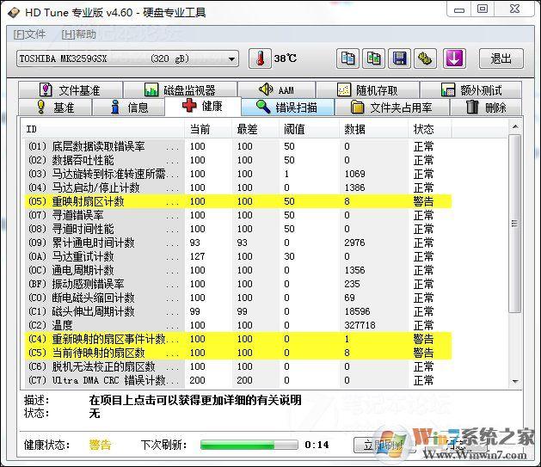541x467 pixels.
Task: Switch to the 错误扫描 tab
Action: tap(287, 108)
